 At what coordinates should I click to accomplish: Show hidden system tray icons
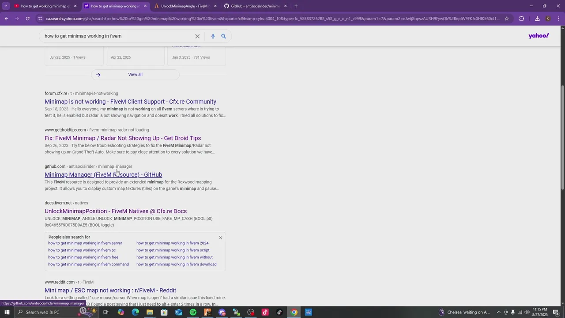[499, 312]
